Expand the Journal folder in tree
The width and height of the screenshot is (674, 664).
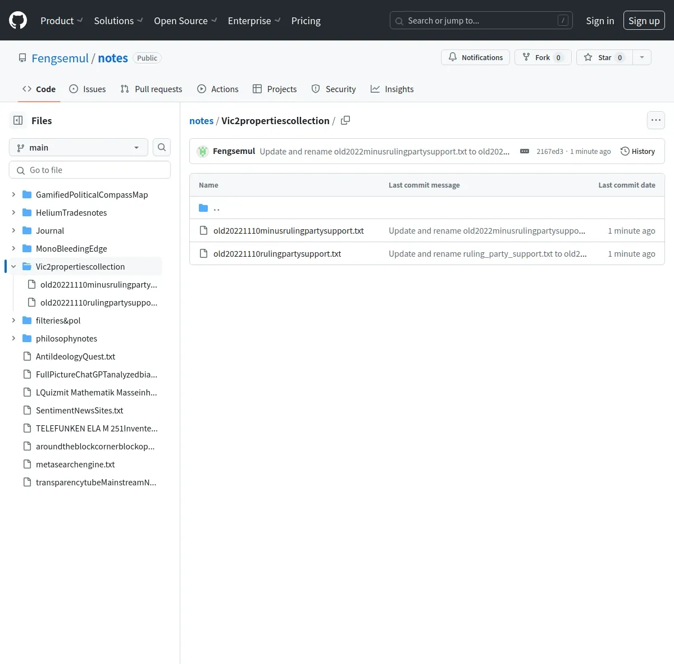pyautogui.click(x=13, y=230)
